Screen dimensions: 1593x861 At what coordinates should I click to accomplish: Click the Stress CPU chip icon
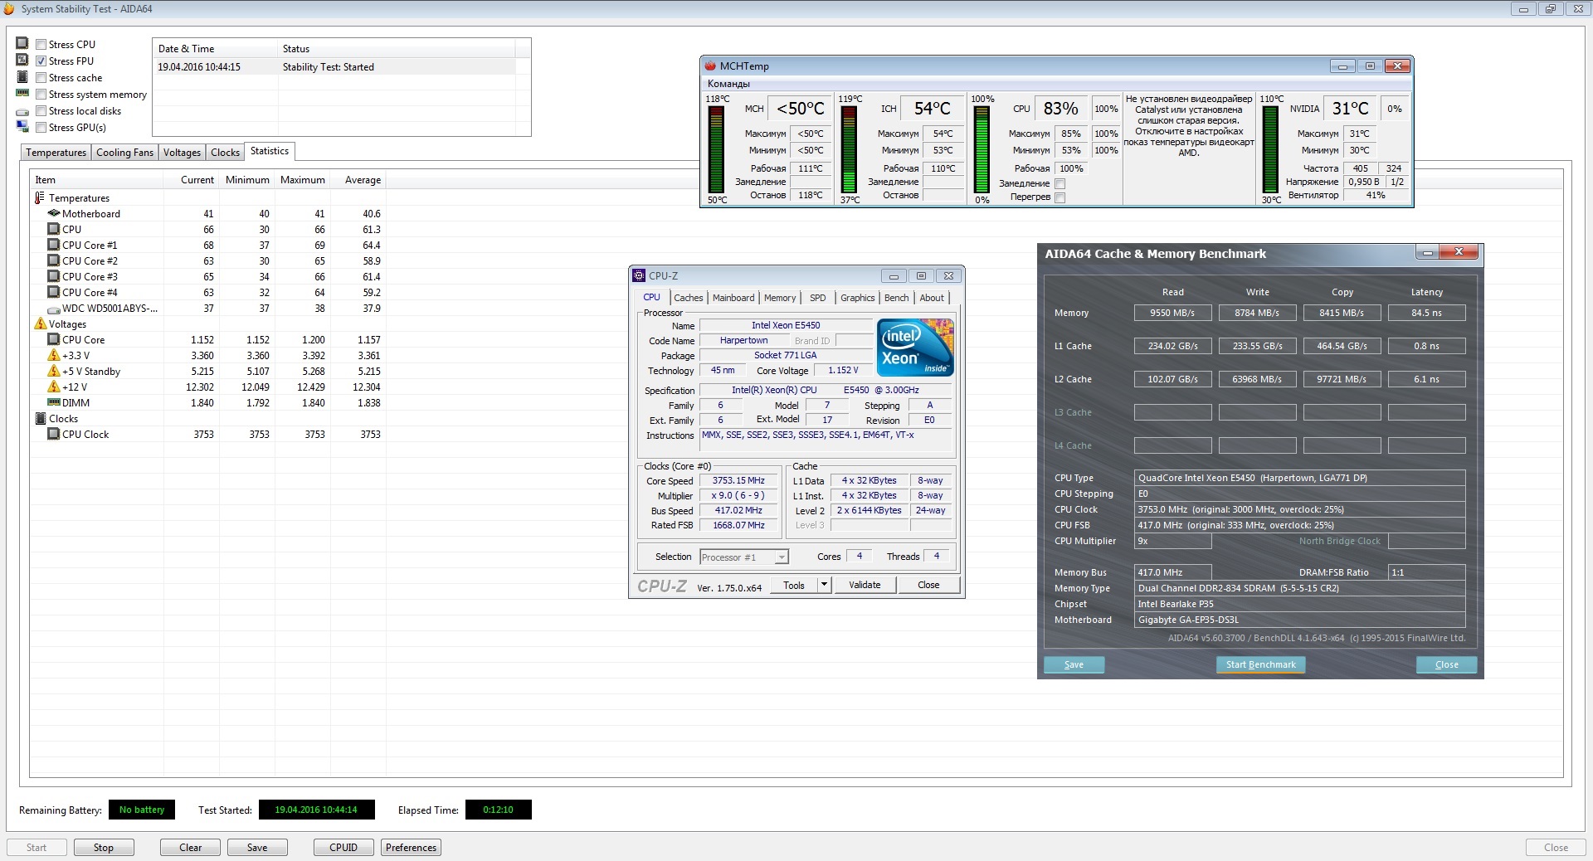pyautogui.click(x=22, y=43)
